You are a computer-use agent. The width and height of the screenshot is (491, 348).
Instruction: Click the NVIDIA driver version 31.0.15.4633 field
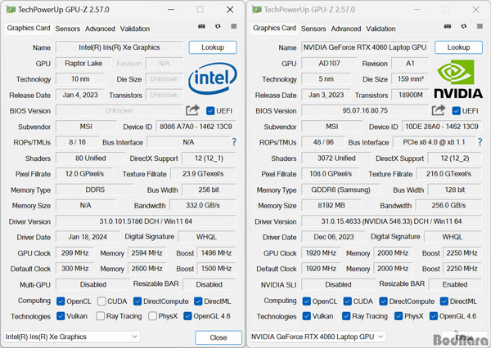coord(391,221)
